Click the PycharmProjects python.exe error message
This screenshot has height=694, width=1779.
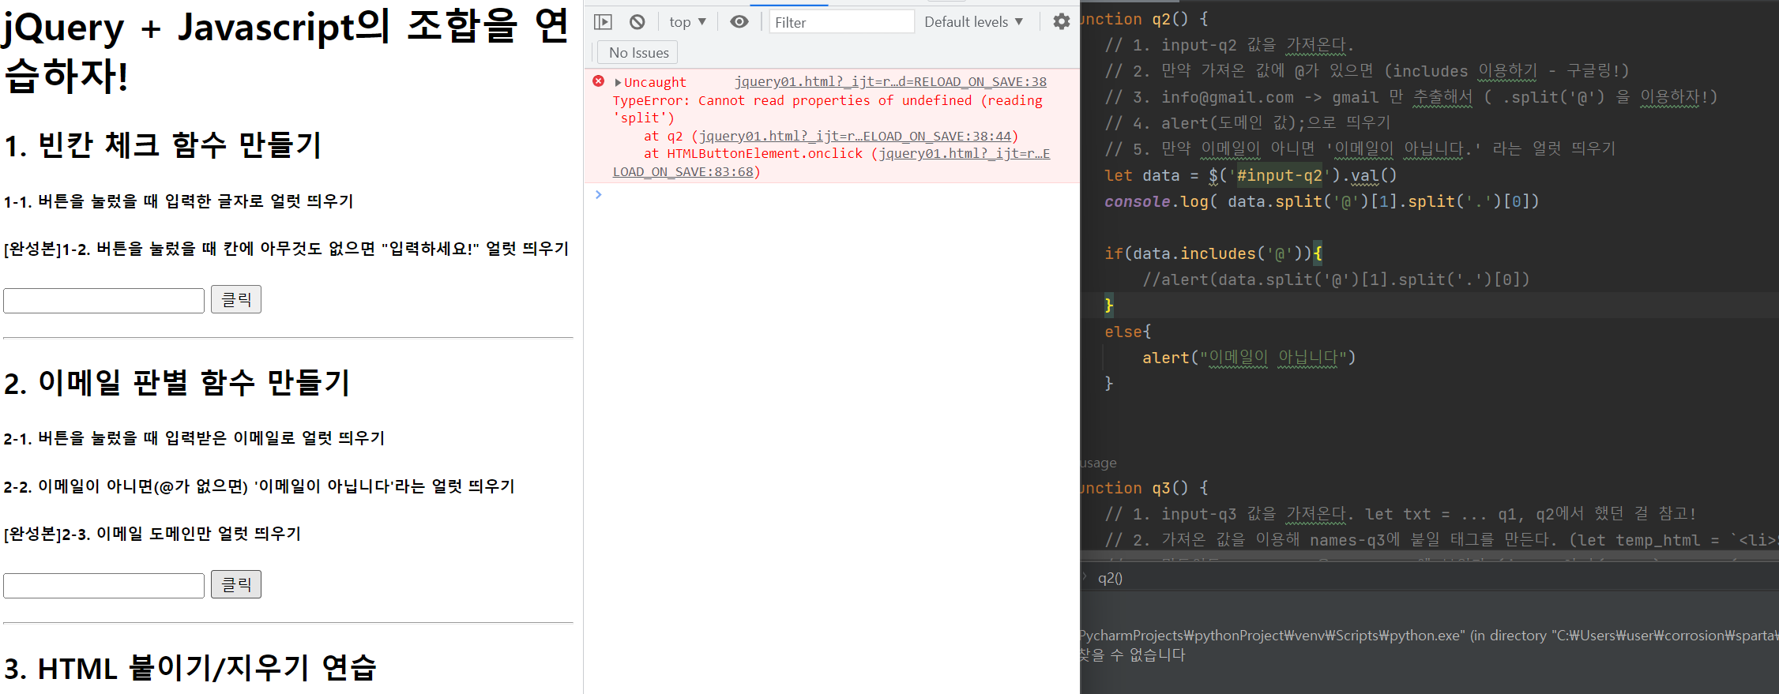[1429, 636]
